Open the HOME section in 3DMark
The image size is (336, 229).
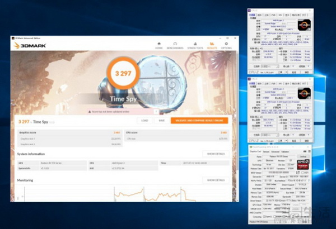click(159, 46)
